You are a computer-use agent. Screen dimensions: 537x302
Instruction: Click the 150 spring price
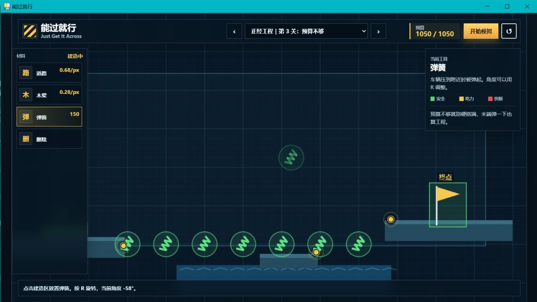point(74,114)
